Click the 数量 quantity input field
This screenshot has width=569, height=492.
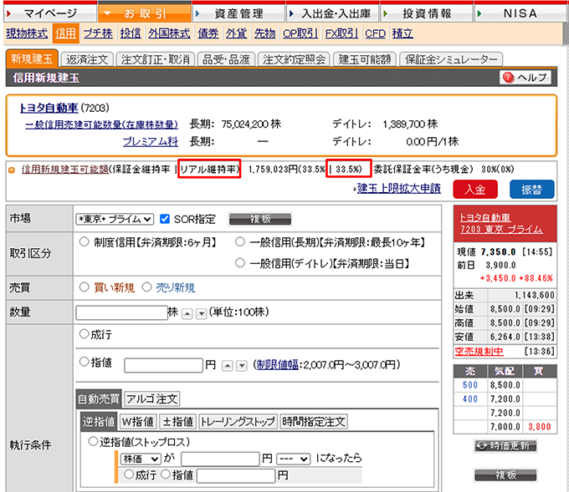coord(121,312)
